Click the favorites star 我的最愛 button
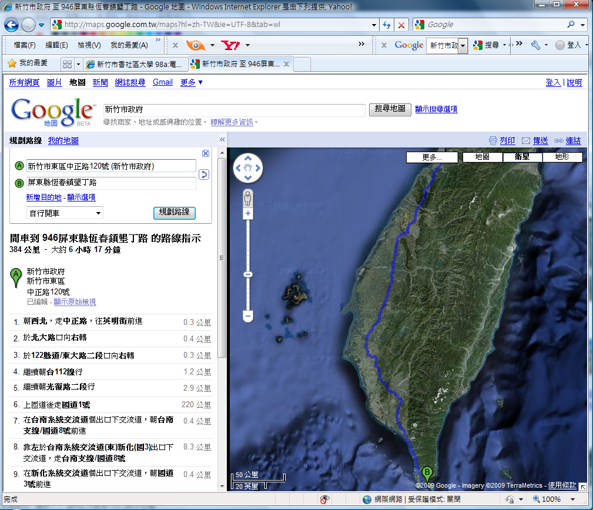The width and height of the screenshot is (593, 510). pyautogui.click(x=28, y=63)
